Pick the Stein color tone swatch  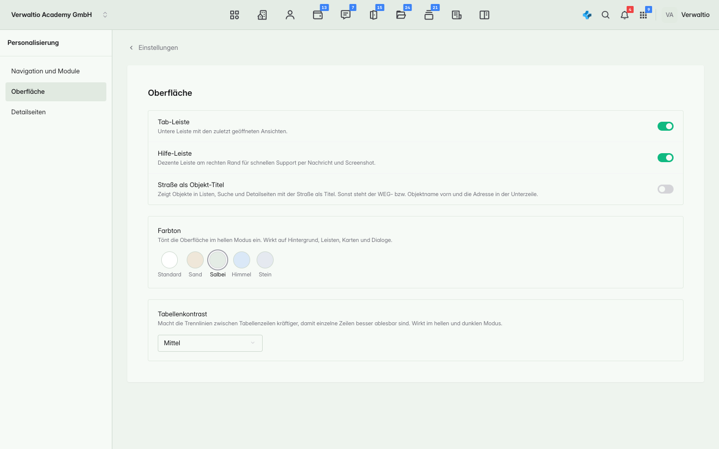coord(265,260)
